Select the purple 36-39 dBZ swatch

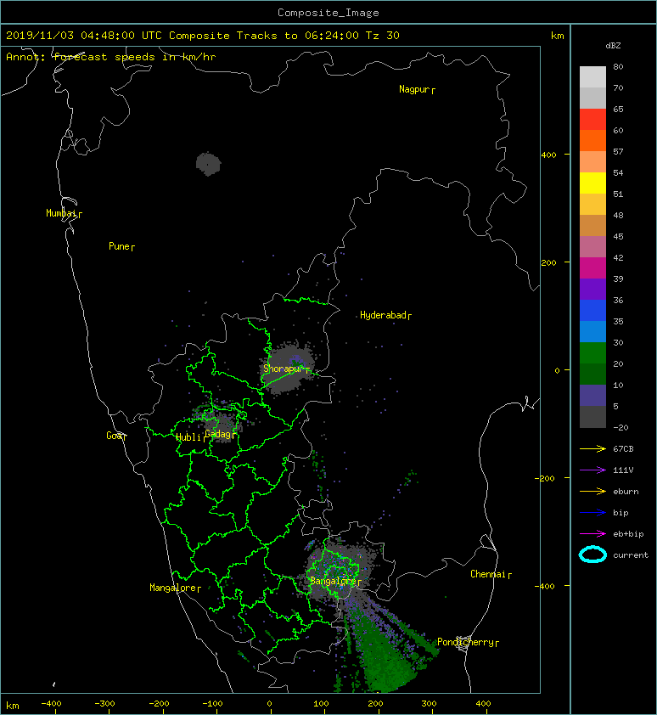pyautogui.click(x=592, y=289)
